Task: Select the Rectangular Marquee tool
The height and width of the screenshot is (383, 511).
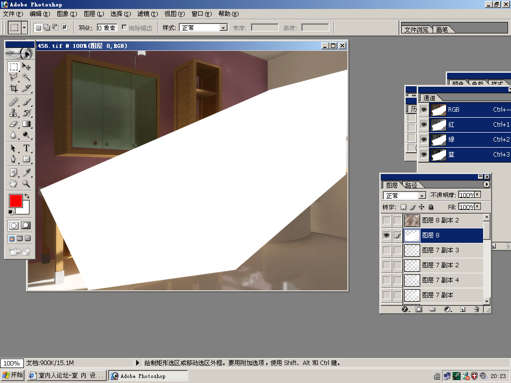Action: click(13, 66)
